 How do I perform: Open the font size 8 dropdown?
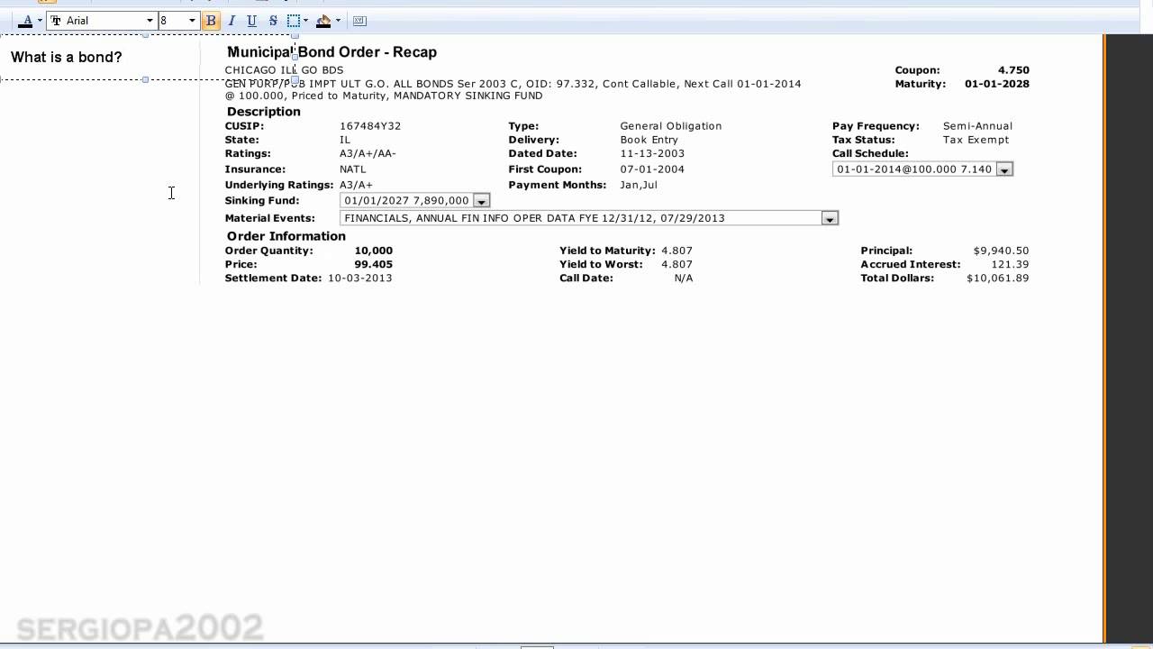click(192, 21)
